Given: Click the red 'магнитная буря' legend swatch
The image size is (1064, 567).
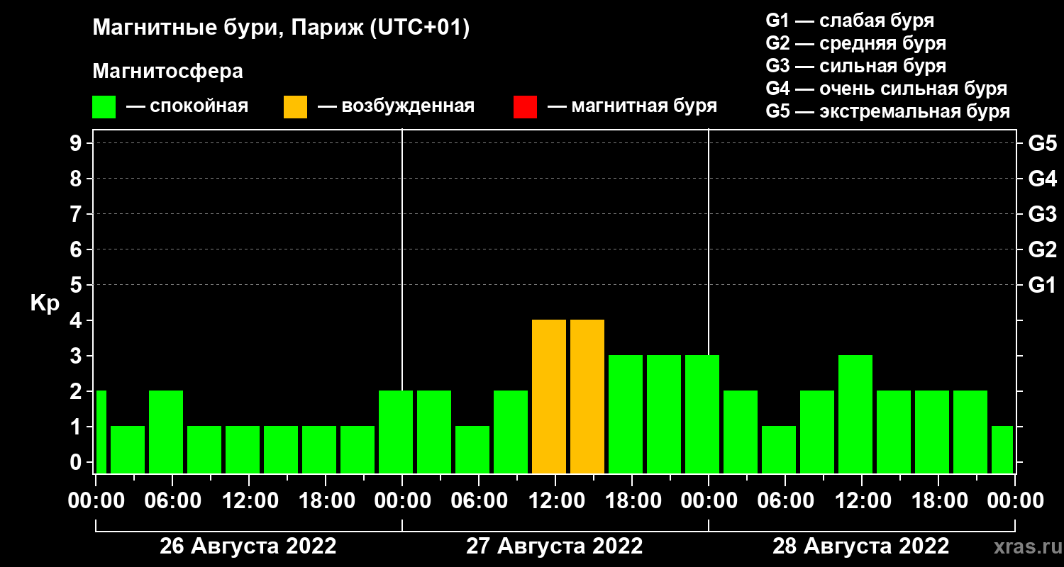Looking at the screenshot, I should click(525, 107).
